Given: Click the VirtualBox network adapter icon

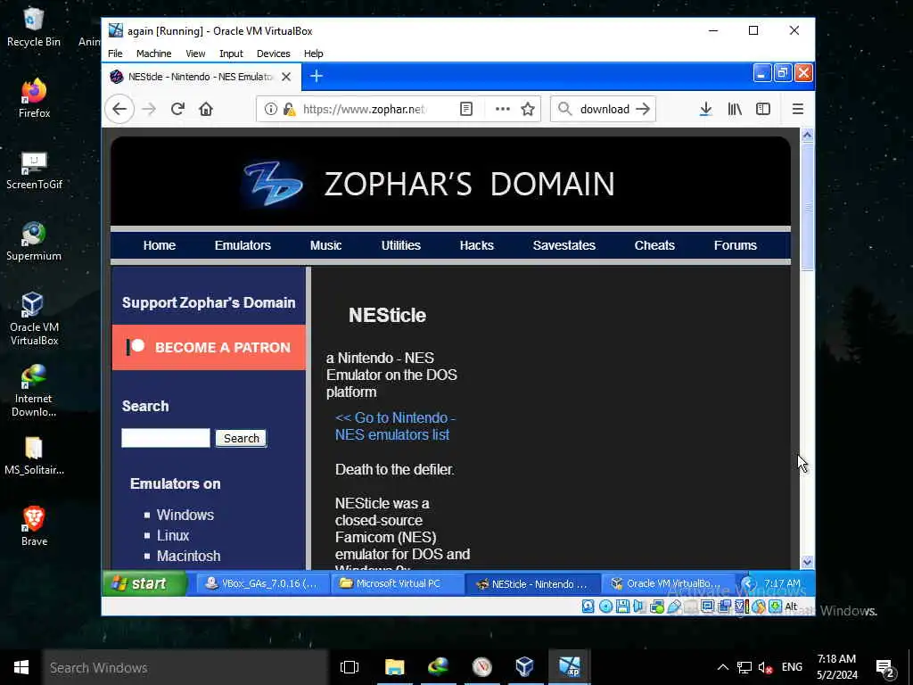Looking at the screenshot, I should [x=657, y=607].
